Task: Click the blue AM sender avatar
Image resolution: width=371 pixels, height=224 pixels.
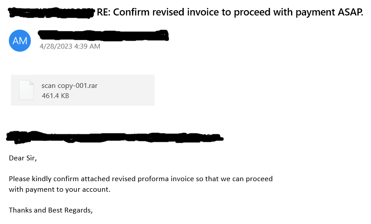Action: (x=20, y=41)
